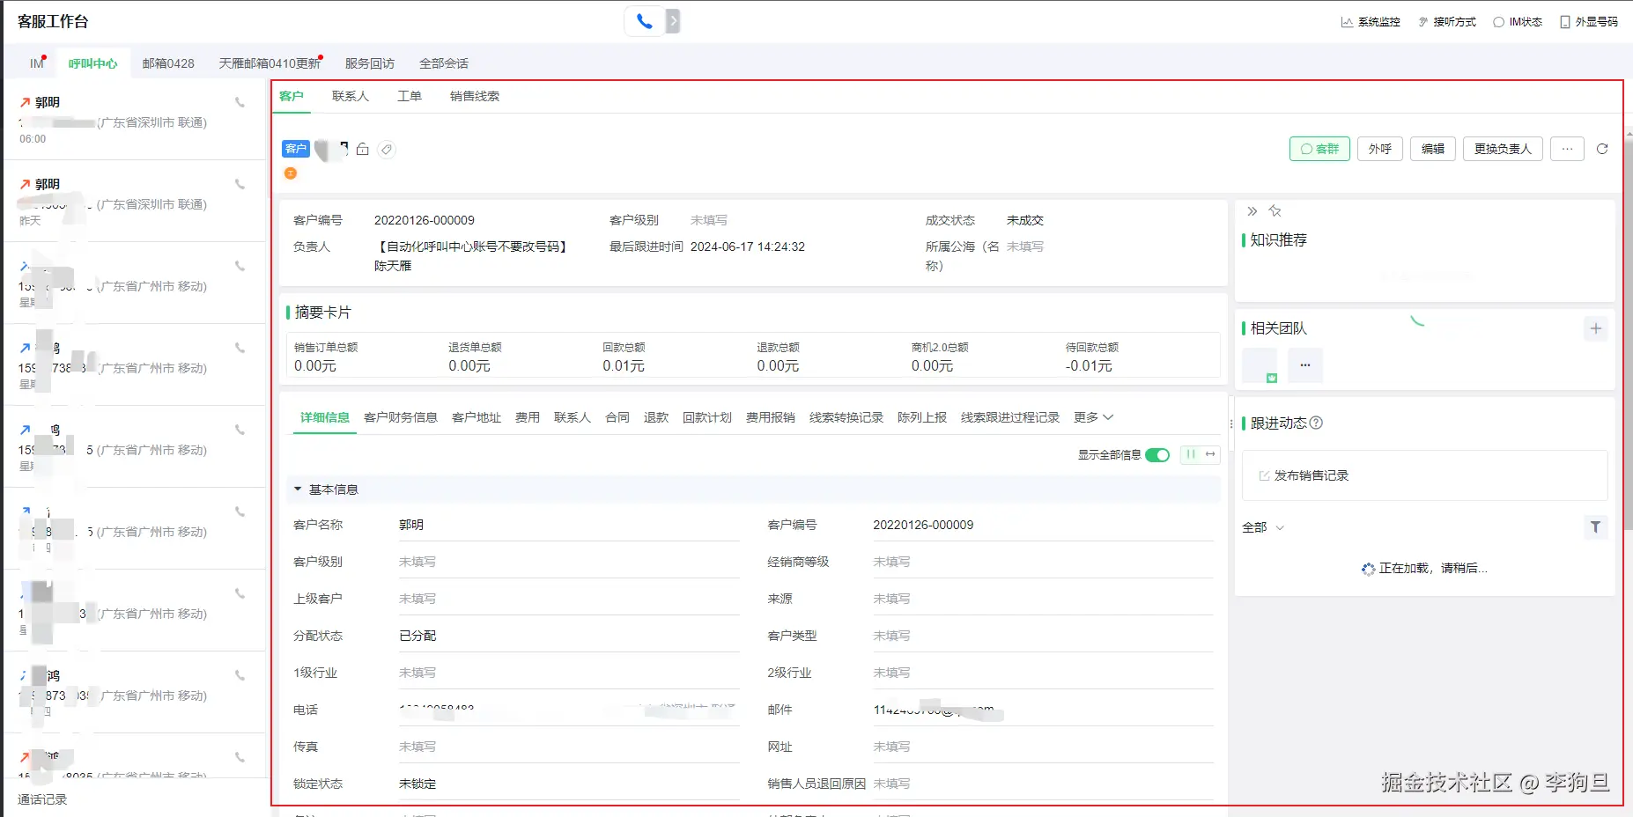Image resolution: width=1633 pixels, height=817 pixels.
Task: Click the help icon next to 跟进动态
Action: point(1316,423)
